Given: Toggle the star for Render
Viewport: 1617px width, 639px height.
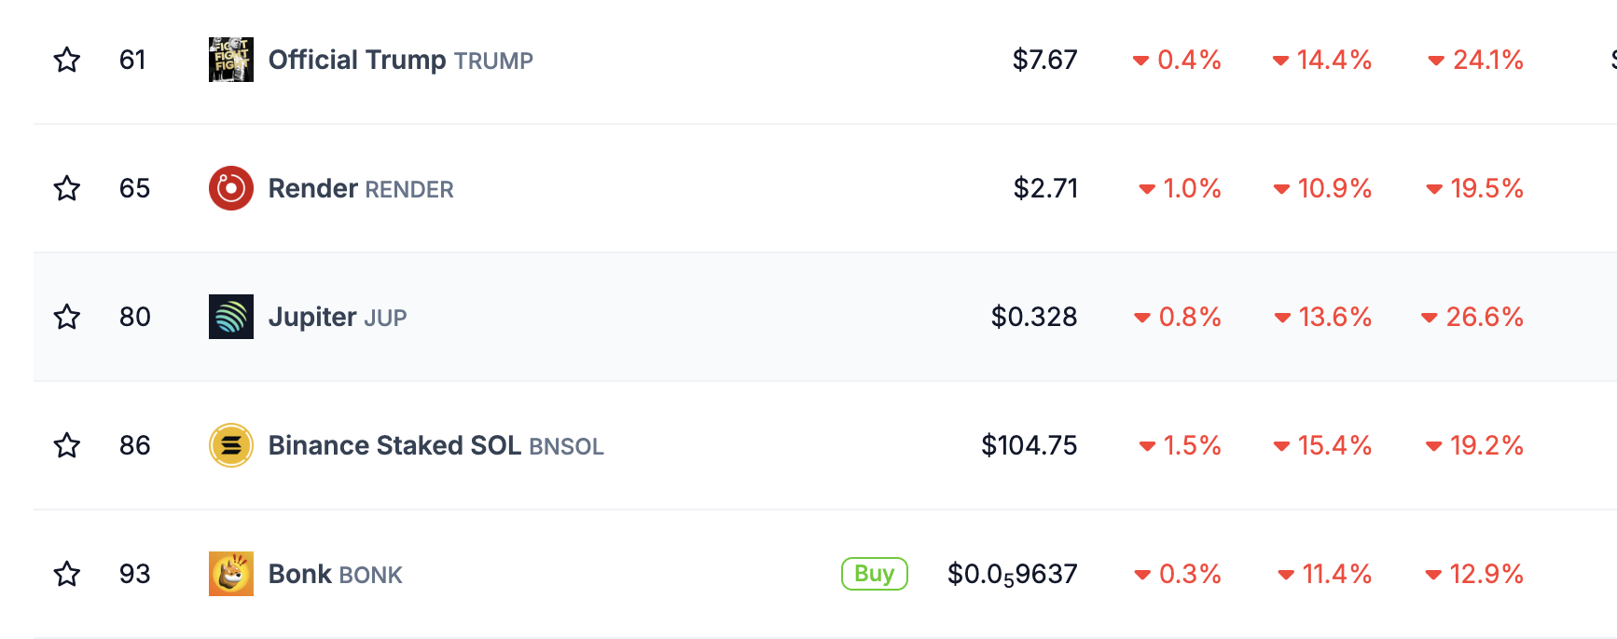Looking at the screenshot, I should click(67, 189).
